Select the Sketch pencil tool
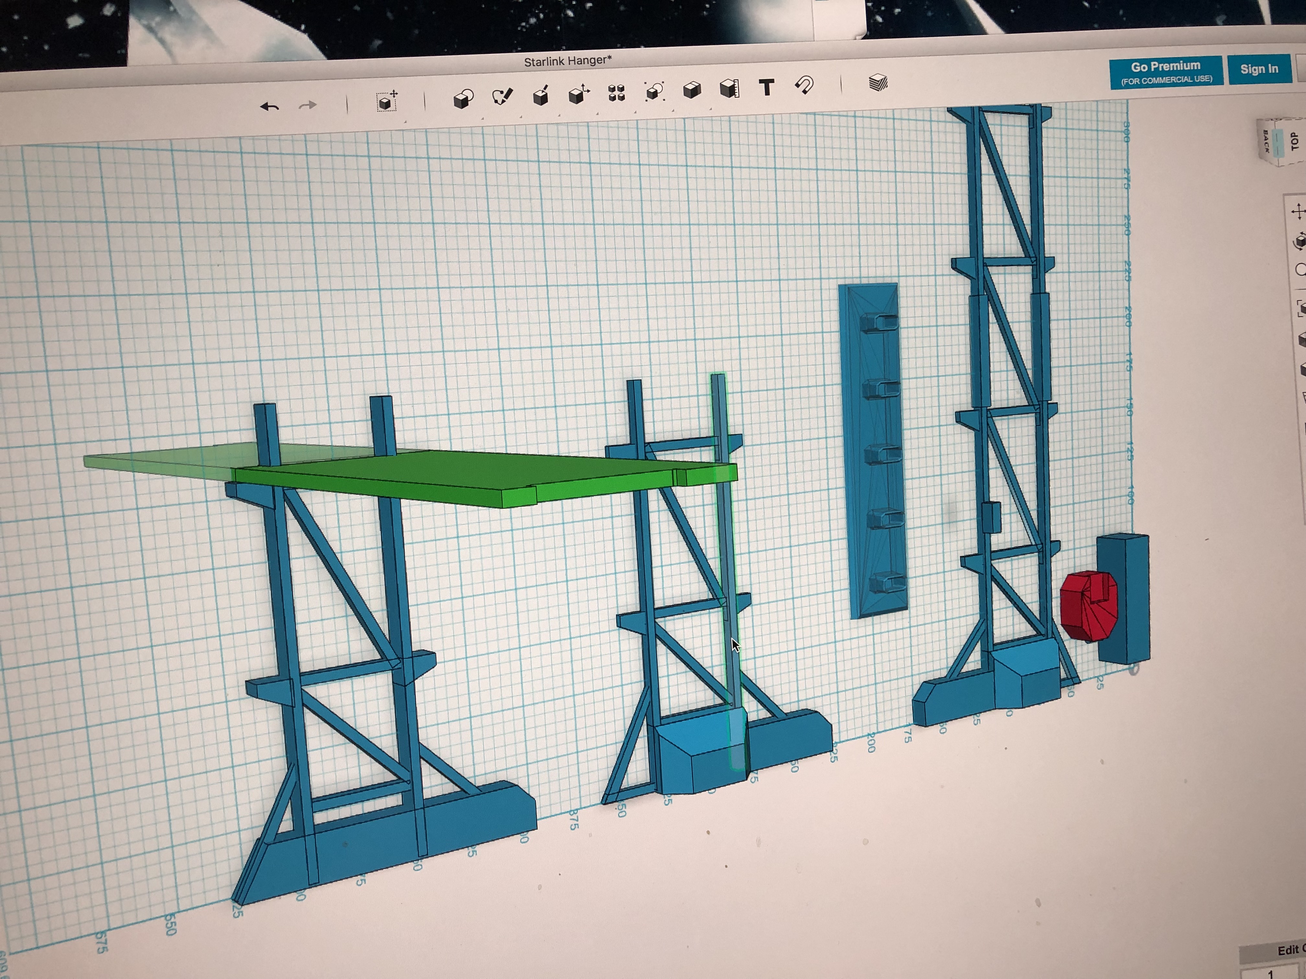The height and width of the screenshot is (979, 1306). (x=502, y=96)
